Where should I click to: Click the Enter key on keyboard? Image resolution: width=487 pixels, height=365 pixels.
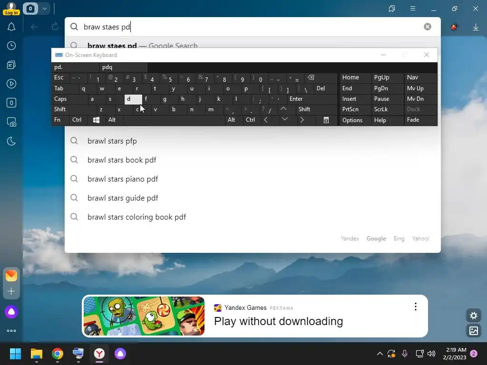[x=312, y=99]
